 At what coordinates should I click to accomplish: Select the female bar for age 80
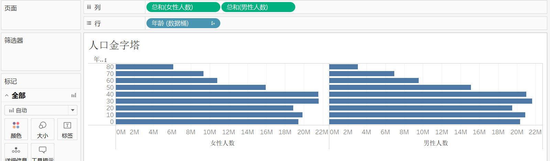(144, 67)
